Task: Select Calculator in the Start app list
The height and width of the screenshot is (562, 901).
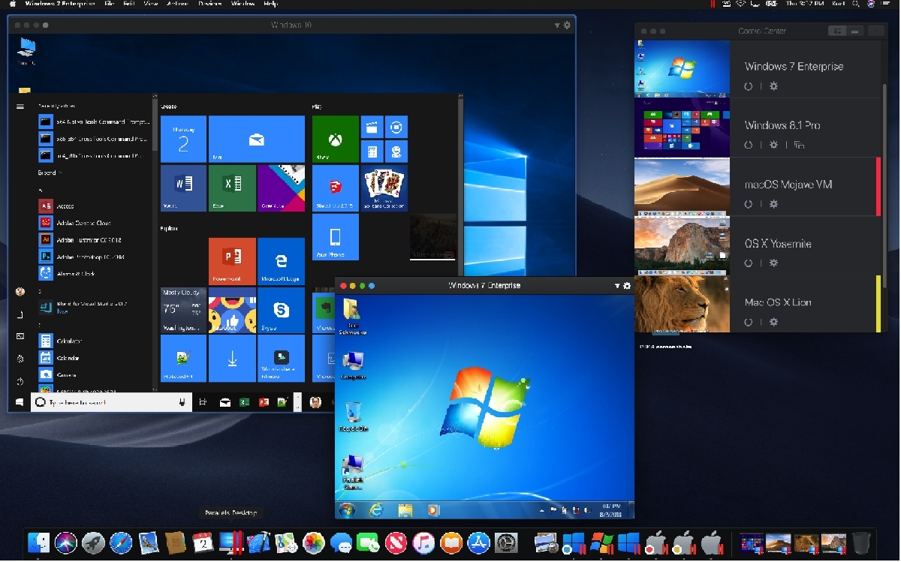Action: coord(68,341)
